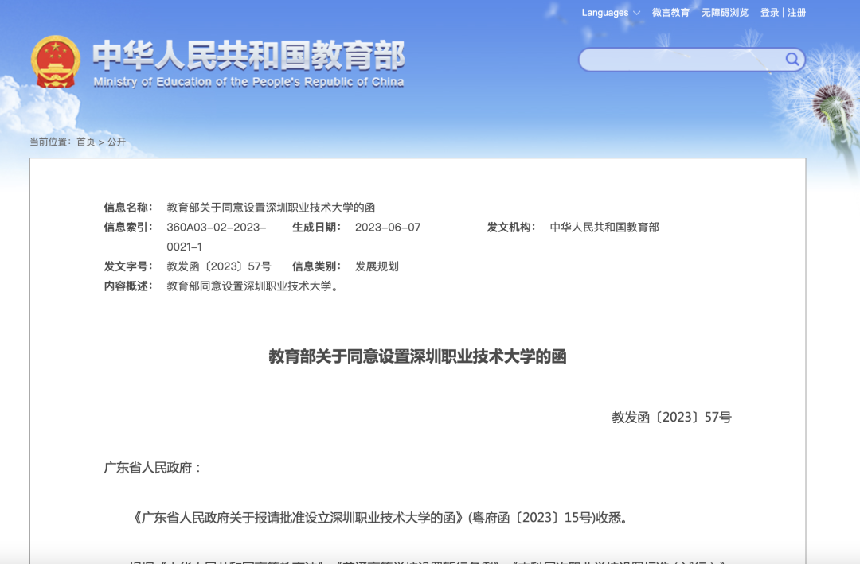Select the 发展规划 information category value
This screenshot has width=860, height=564.
pos(377,266)
